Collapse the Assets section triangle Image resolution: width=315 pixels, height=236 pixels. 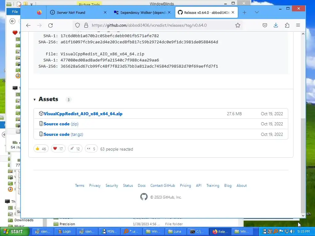click(34, 100)
